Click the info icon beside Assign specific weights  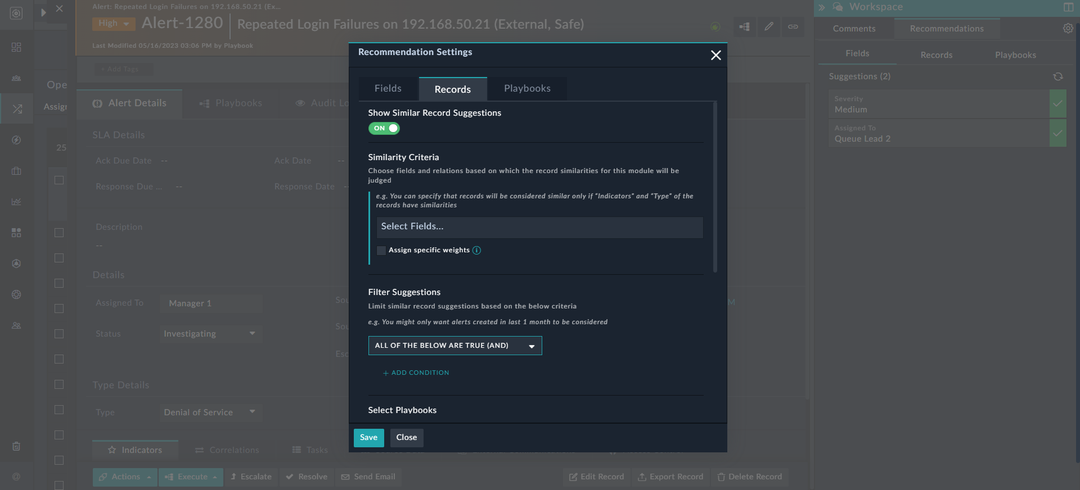476,250
